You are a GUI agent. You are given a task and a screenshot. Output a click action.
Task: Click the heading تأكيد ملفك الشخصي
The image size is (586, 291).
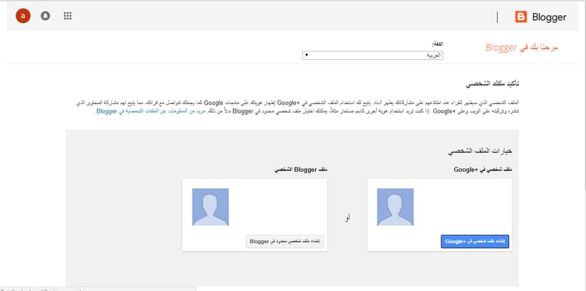coord(492,83)
